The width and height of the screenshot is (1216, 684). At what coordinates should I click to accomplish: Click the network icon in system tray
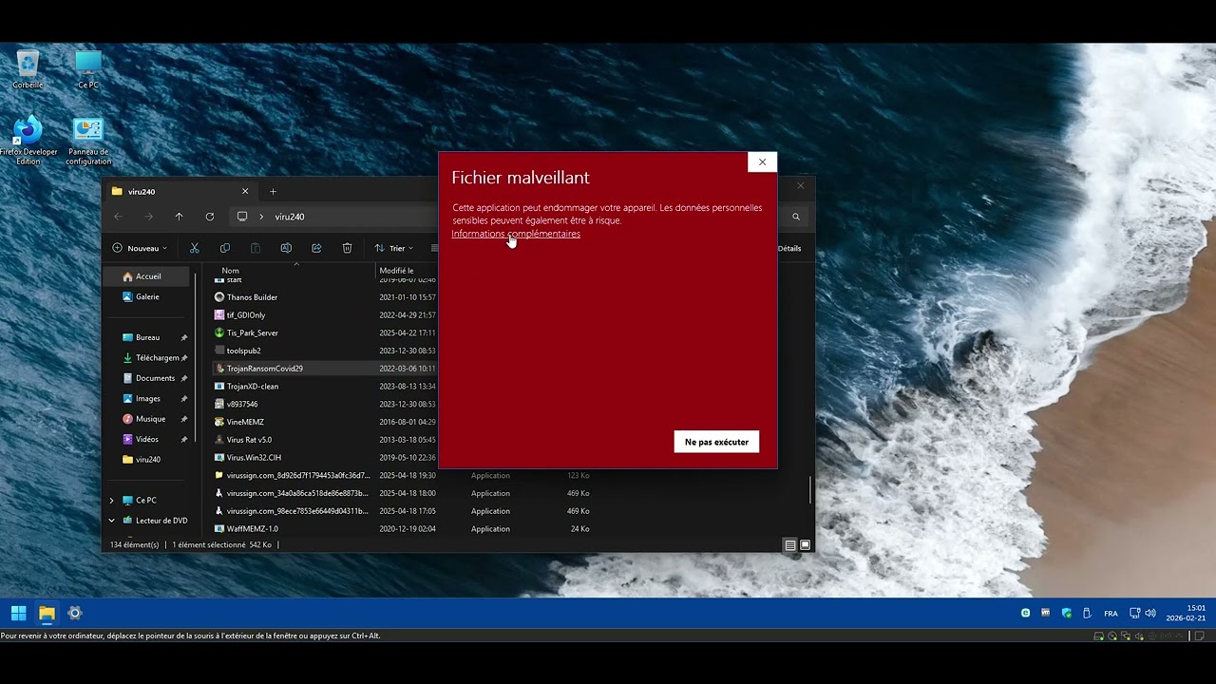[1134, 613]
